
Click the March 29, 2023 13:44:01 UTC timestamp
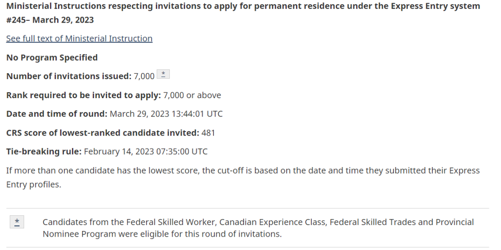(166, 114)
